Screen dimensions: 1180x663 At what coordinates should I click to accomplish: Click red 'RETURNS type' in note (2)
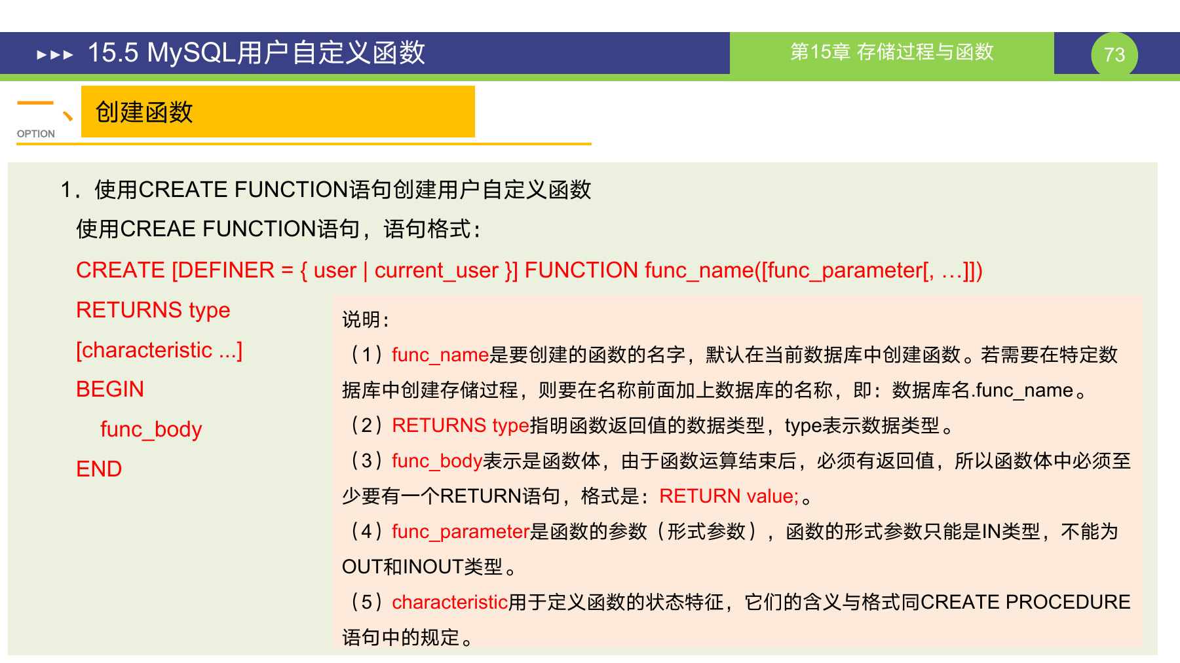(x=461, y=425)
